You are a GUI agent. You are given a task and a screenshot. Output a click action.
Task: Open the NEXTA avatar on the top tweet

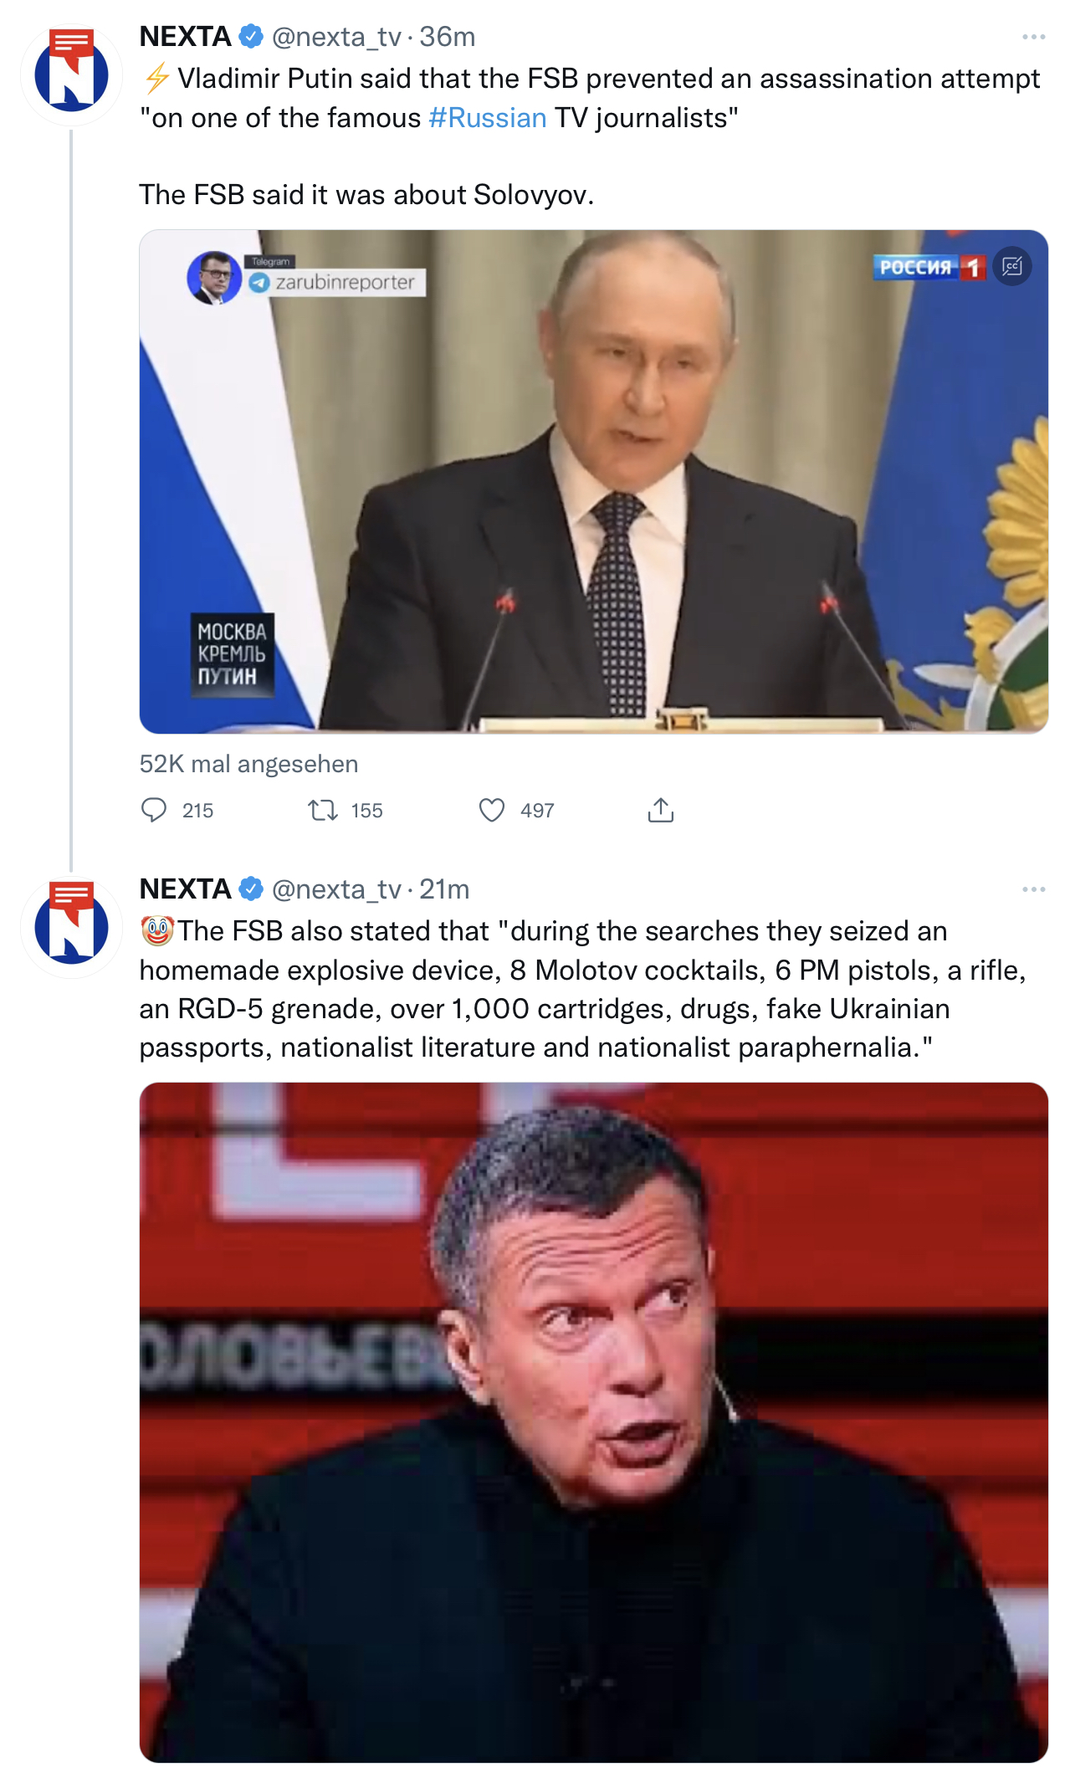point(71,74)
